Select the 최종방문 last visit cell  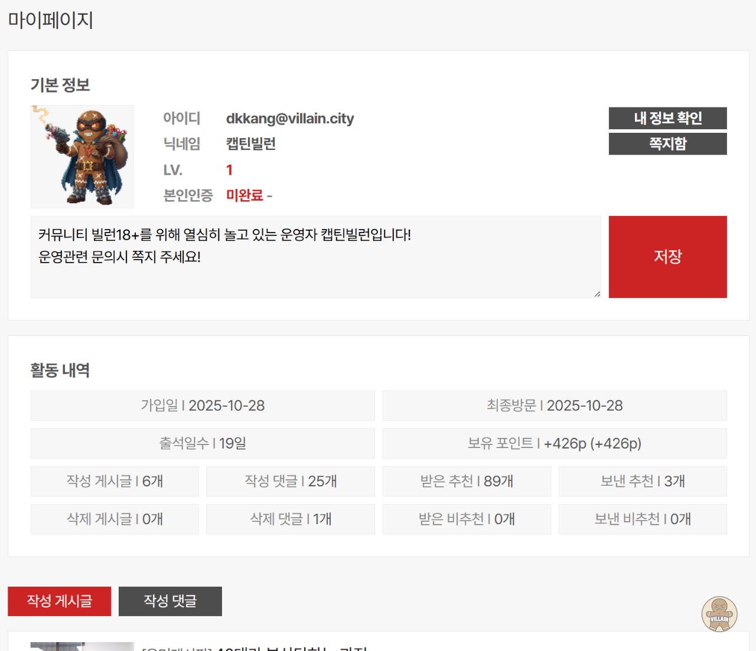(554, 405)
